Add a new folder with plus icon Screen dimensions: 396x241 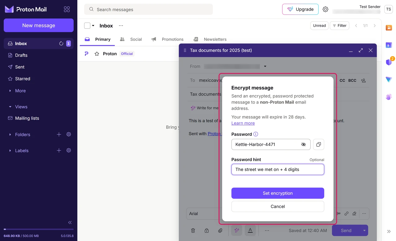point(59,135)
